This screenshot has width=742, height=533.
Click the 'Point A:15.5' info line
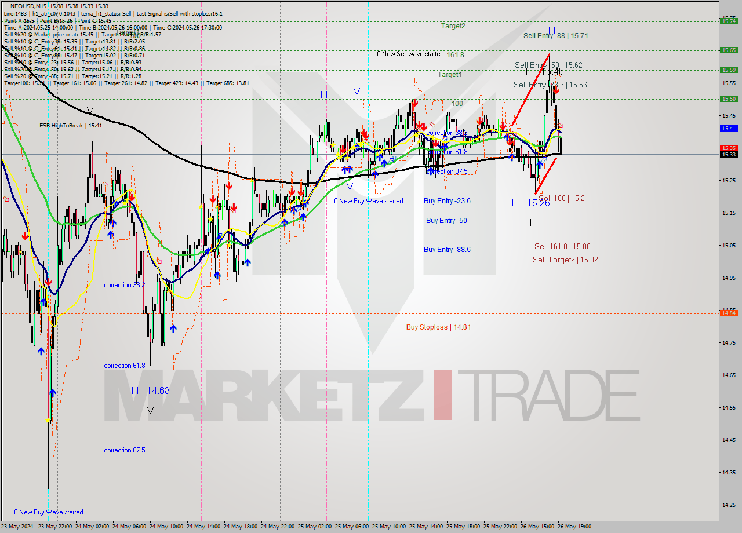coord(18,20)
